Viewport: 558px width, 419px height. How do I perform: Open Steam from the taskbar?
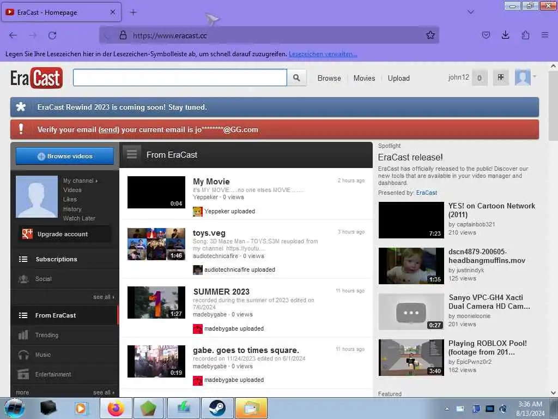217,408
